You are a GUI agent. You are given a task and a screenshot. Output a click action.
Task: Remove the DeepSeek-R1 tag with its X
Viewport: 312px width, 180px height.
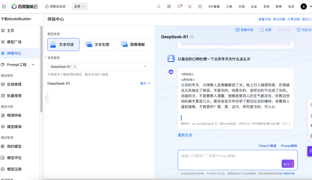click(75, 67)
